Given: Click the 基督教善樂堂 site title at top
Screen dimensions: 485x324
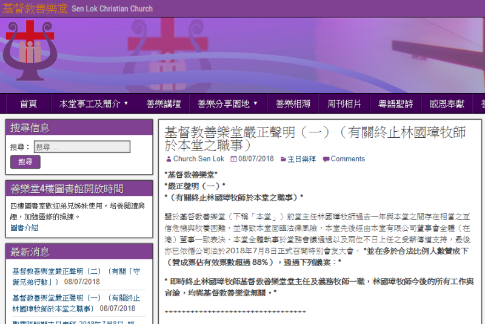Looking at the screenshot, I should click(x=34, y=8).
